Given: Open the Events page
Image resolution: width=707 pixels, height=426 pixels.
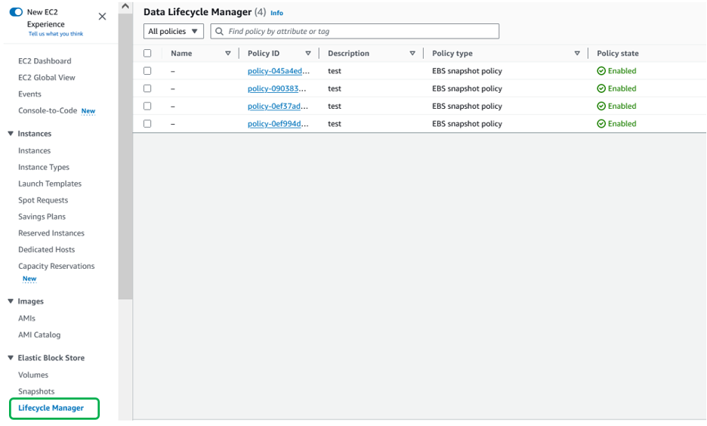Looking at the screenshot, I should coord(29,94).
